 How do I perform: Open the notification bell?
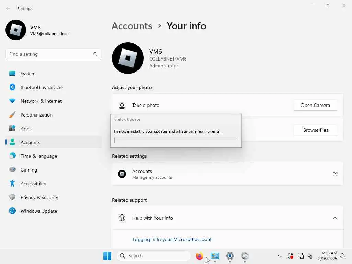pyautogui.click(x=342, y=256)
